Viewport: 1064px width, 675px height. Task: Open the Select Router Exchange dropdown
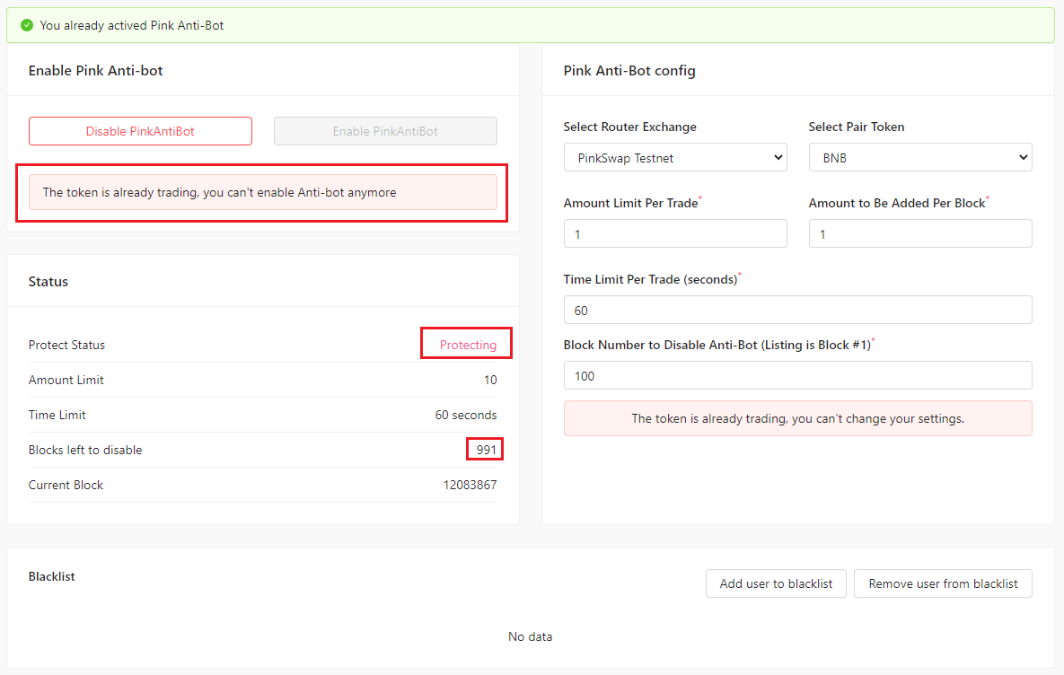point(675,157)
